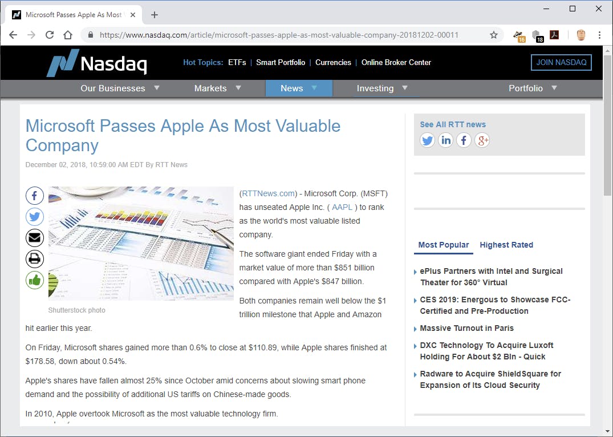This screenshot has width=613, height=437.
Task: Open the extension icon with badge 16
Action: coord(519,35)
